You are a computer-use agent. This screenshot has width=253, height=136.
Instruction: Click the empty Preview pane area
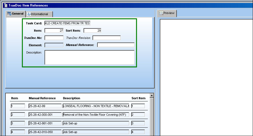[x=207, y=77]
